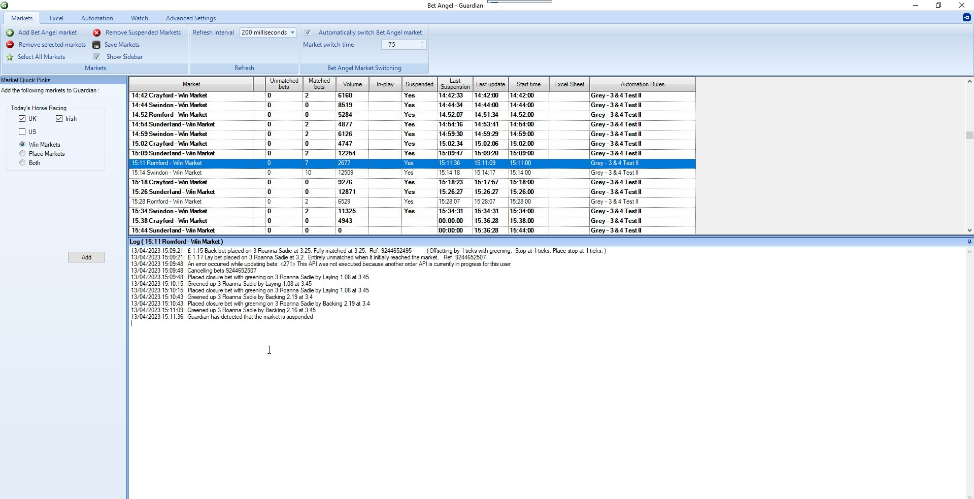Click the market table vertical scrollbar thumb
This screenshot has width=974, height=499.
coord(969,136)
